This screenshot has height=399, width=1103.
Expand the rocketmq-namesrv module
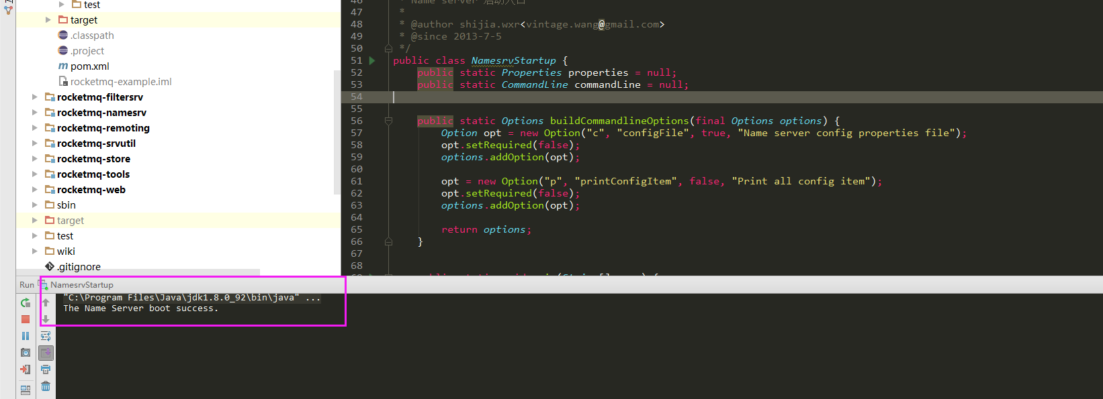click(x=35, y=113)
